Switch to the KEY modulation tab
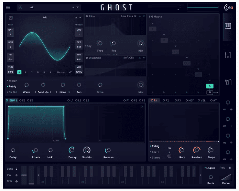 (189, 100)
